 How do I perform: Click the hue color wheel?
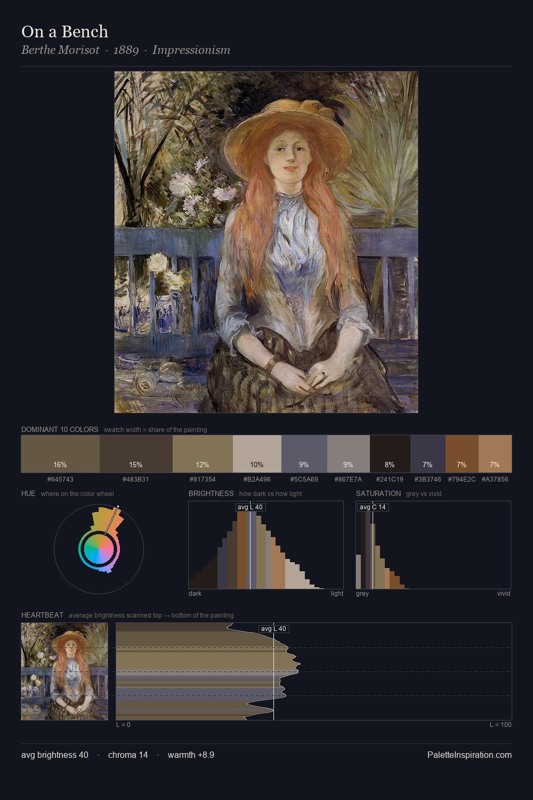coord(99,549)
